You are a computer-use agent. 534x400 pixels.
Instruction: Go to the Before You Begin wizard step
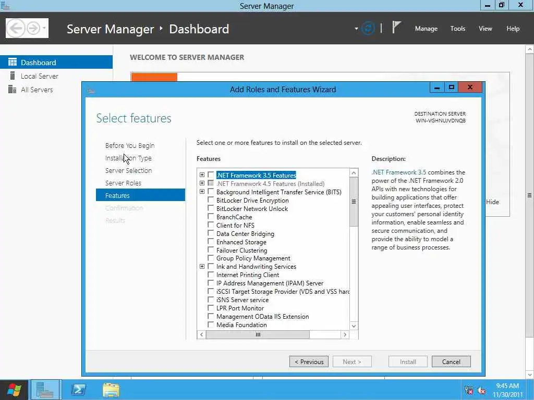point(130,146)
